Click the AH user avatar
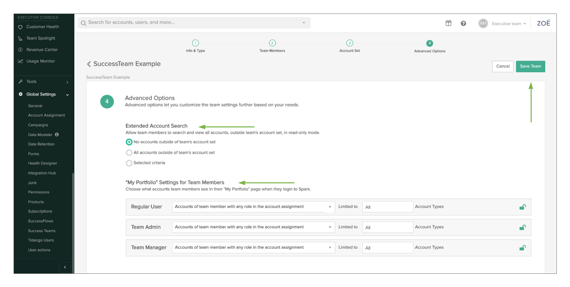 [483, 23]
